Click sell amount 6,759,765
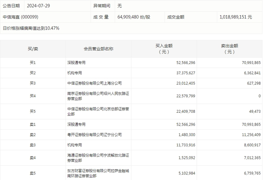This screenshot has width=264, height=180. point(252,173)
